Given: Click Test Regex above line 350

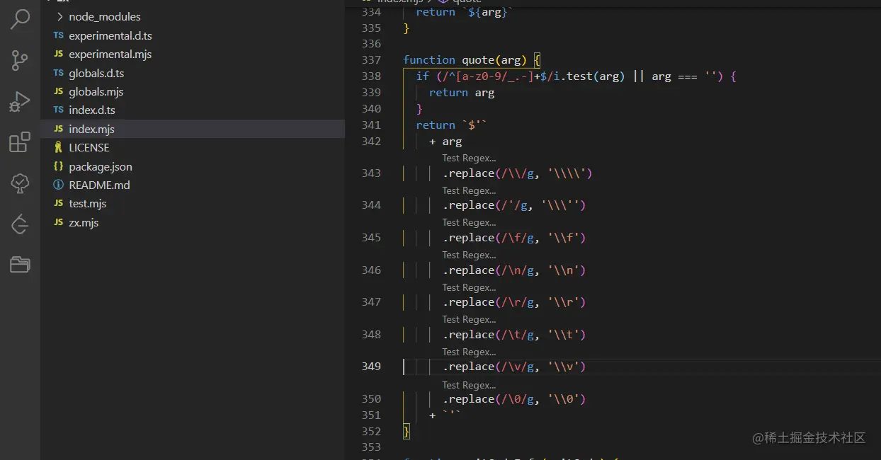Looking at the screenshot, I should pos(469,385).
